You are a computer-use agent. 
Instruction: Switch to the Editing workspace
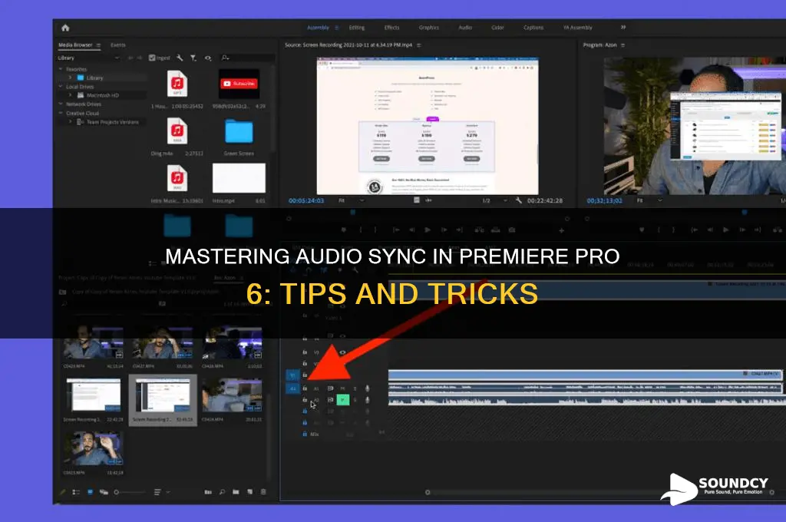tap(357, 28)
